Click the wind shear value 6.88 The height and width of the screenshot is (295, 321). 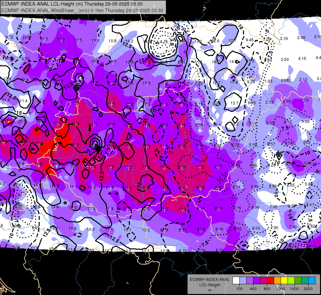[255, 187]
